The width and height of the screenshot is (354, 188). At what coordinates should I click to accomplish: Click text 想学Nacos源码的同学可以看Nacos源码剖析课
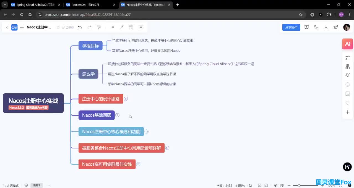pos(142,84)
